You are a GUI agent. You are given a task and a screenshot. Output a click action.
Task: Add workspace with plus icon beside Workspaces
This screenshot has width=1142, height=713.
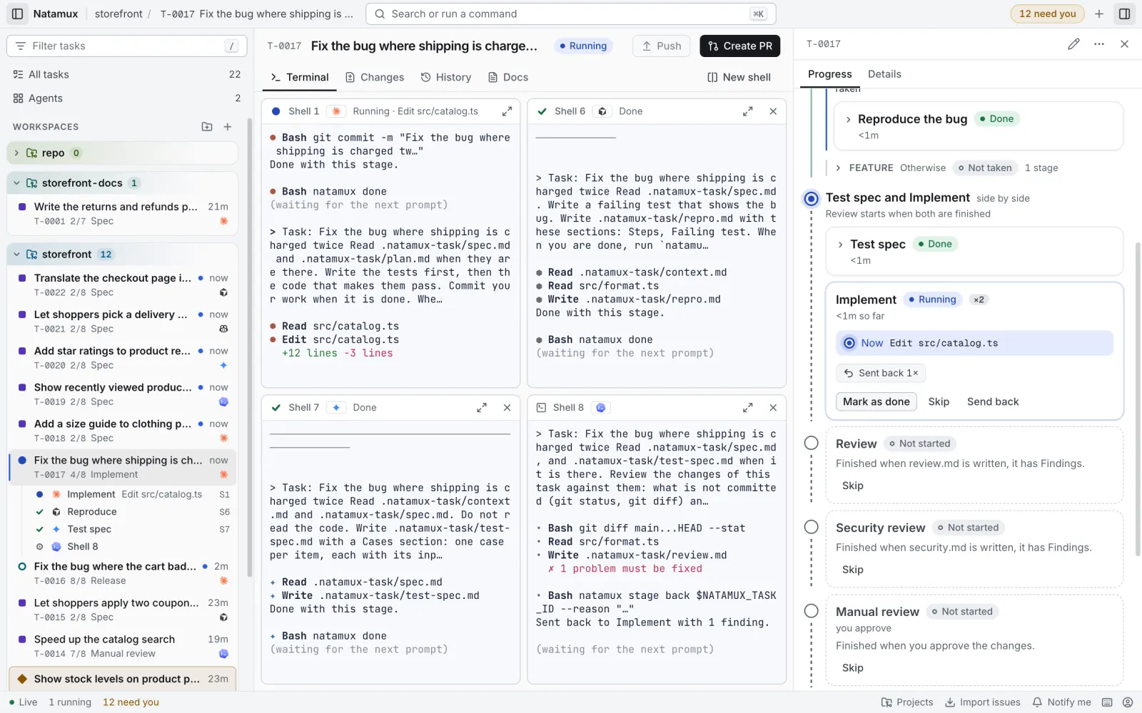[228, 126]
